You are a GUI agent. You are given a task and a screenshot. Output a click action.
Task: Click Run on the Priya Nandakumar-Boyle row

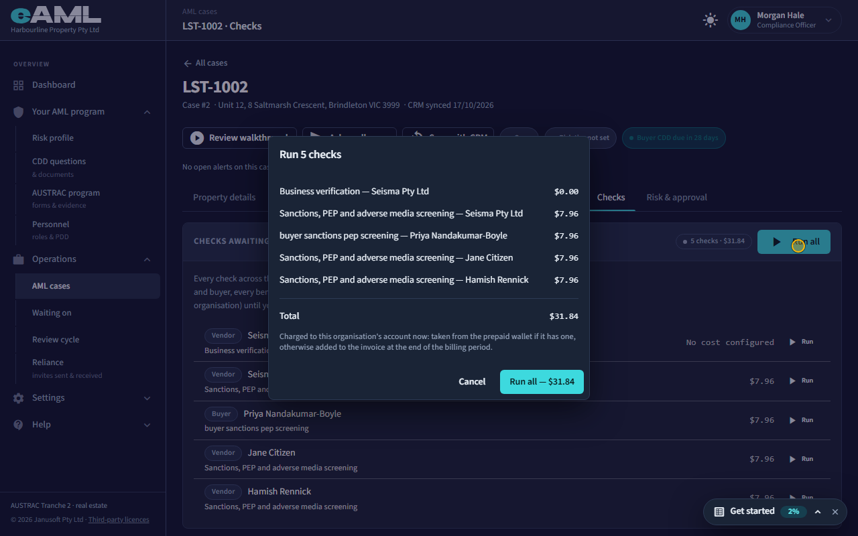click(801, 420)
